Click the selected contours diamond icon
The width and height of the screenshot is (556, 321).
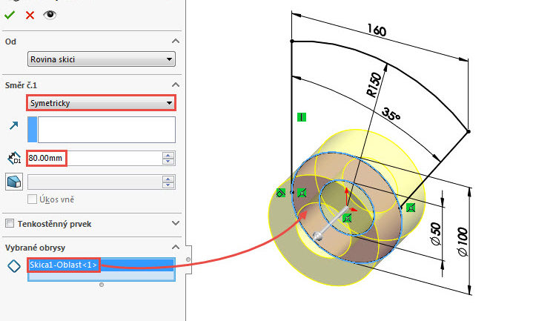point(14,266)
